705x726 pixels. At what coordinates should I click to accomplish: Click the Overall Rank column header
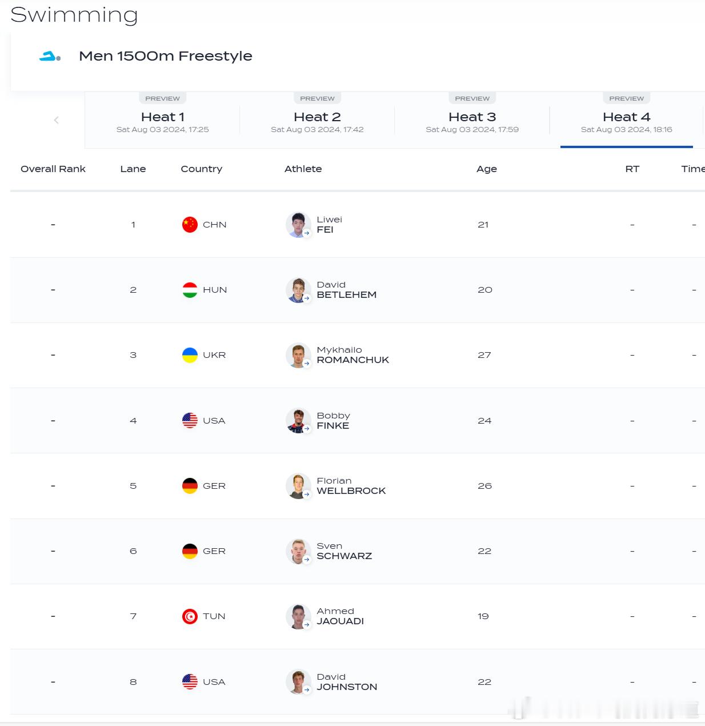click(53, 169)
